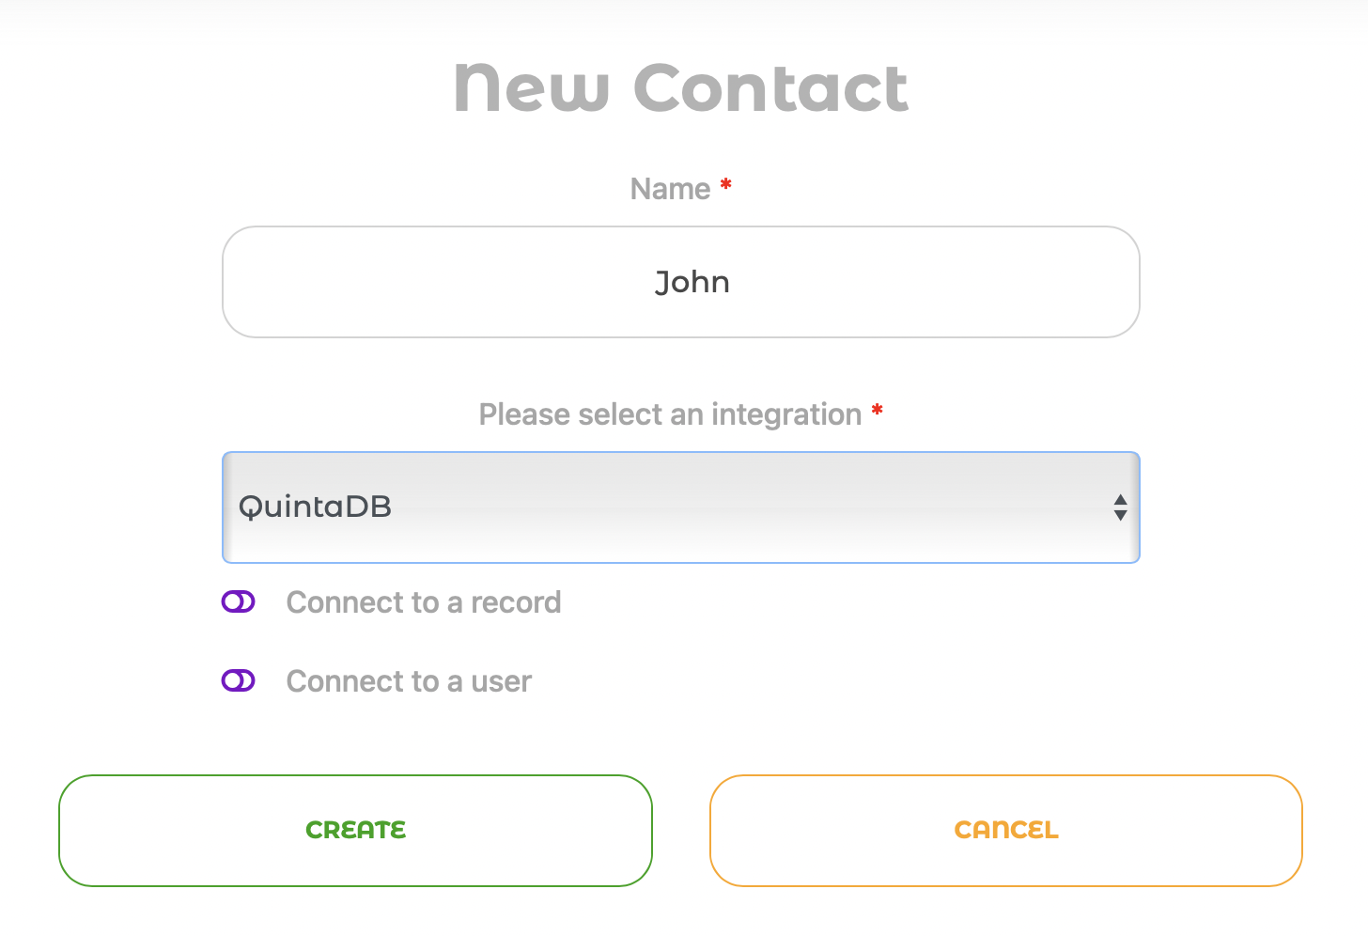Click the Connect to a record text label
Viewport: 1368px width, 936px height.
(423, 601)
